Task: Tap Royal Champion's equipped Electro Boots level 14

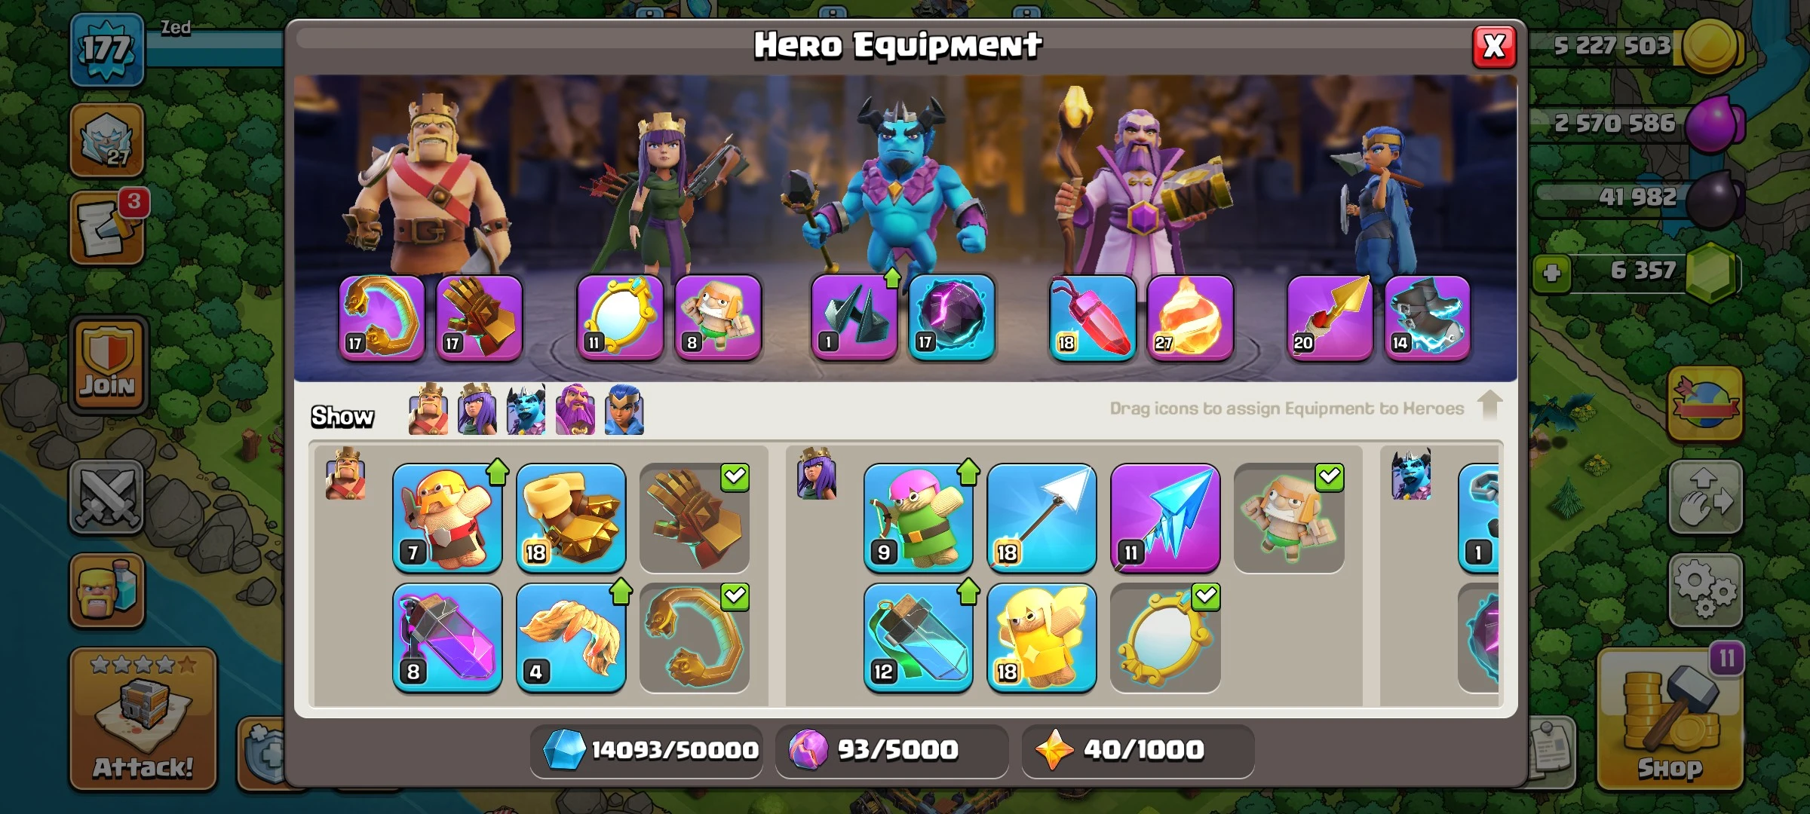Action: (1427, 317)
